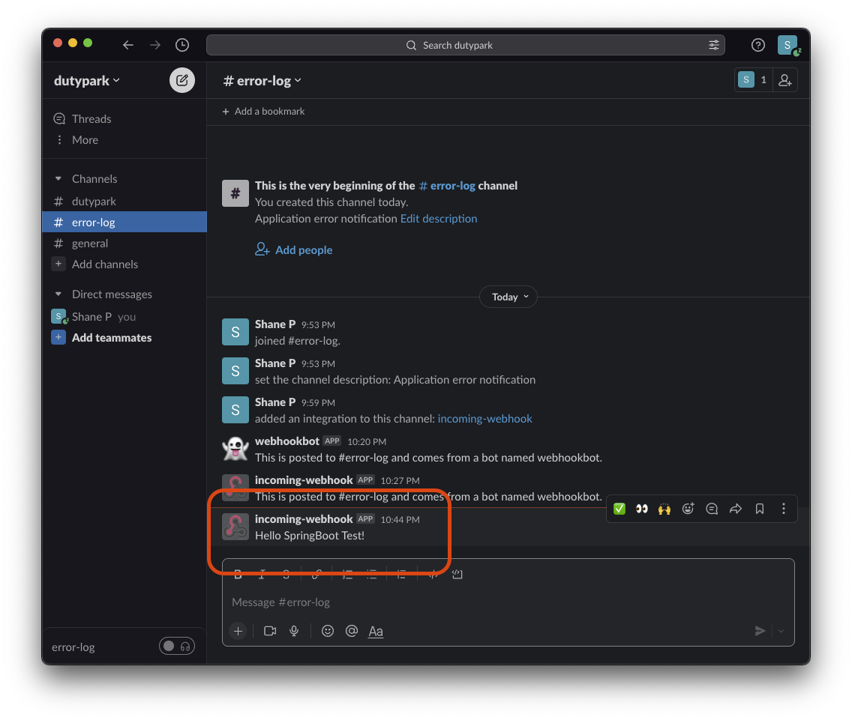This screenshot has width=852, height=720.
Task: View channel members count button
Action: [x=754, y=80]
